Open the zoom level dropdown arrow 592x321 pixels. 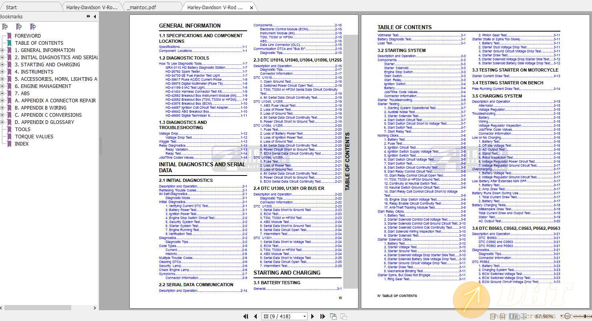click(561, 316)
